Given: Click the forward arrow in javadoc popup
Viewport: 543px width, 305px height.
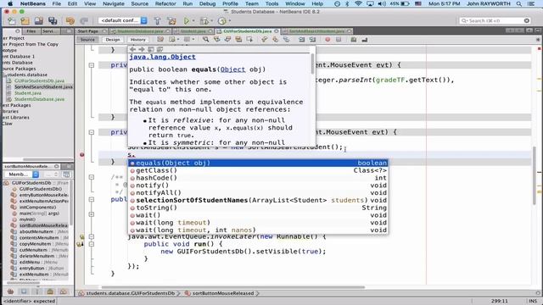Looking at the screenshot, I should [142, 49].
